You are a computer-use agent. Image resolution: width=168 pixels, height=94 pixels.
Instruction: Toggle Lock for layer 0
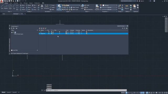tap(53, 32)
